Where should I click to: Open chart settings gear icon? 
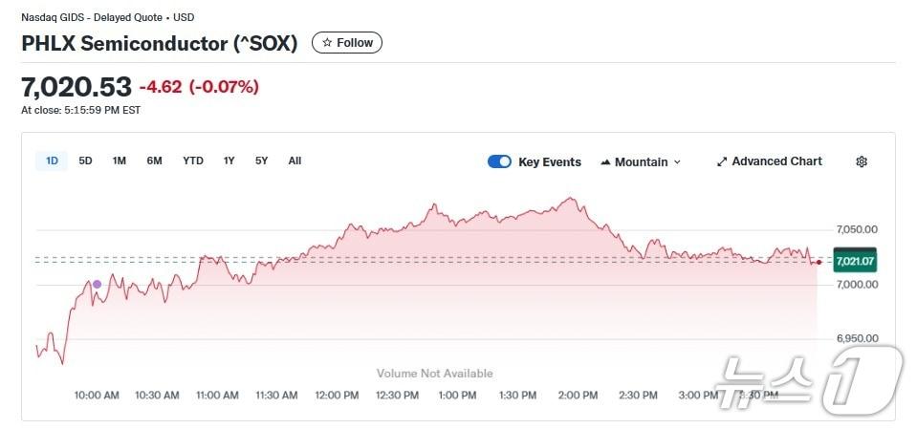tap(862, 161)
